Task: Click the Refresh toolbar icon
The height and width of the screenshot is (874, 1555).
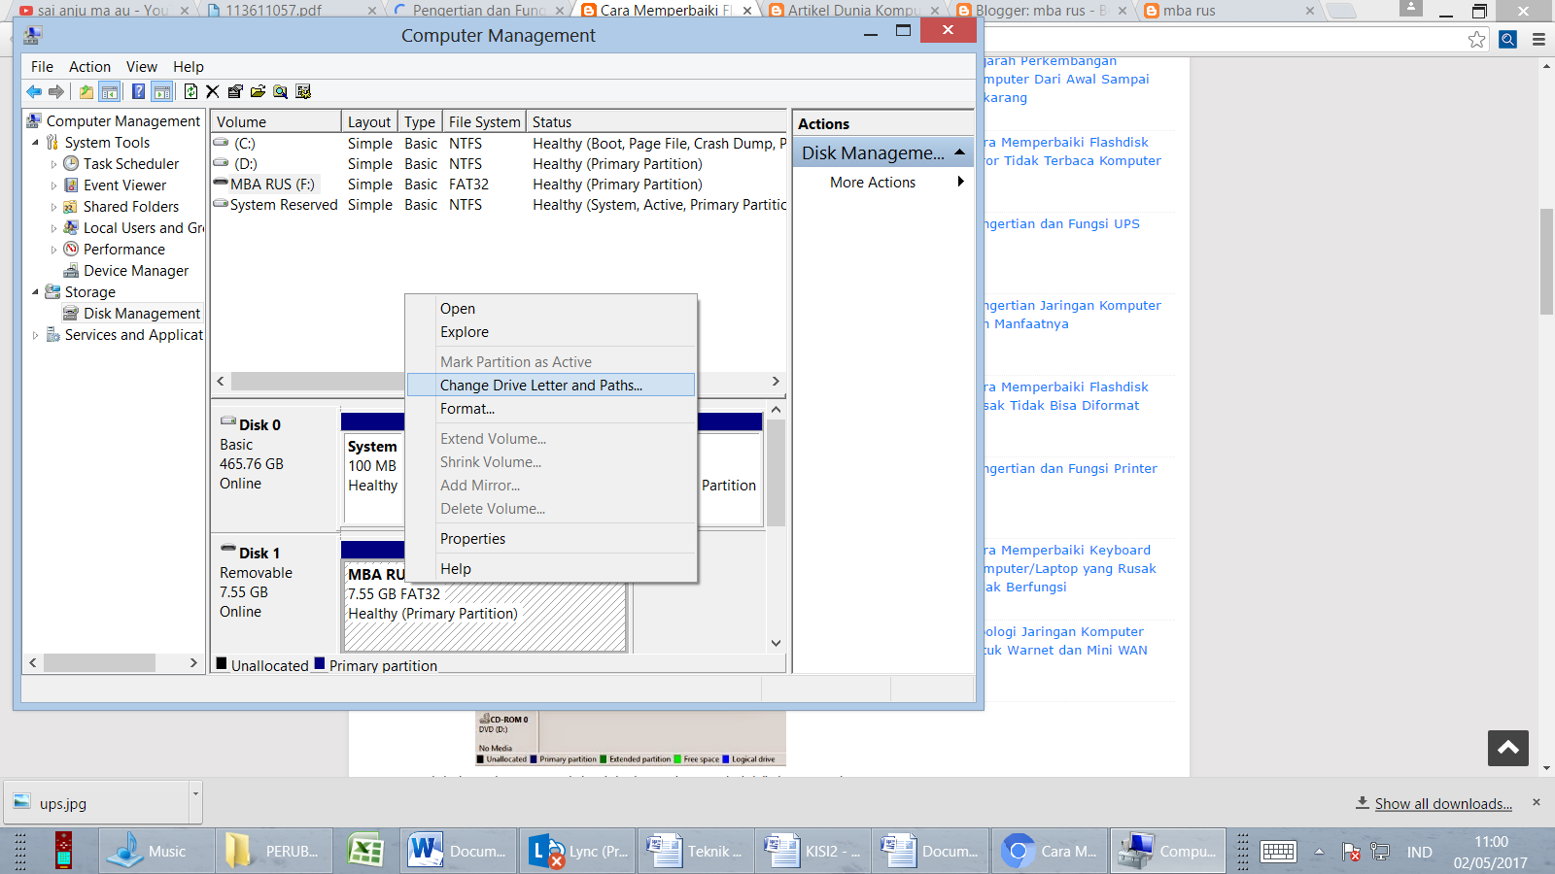Action: (190, 91)
